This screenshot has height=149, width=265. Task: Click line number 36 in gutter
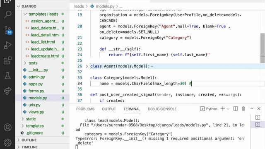(x=79, y=95)
